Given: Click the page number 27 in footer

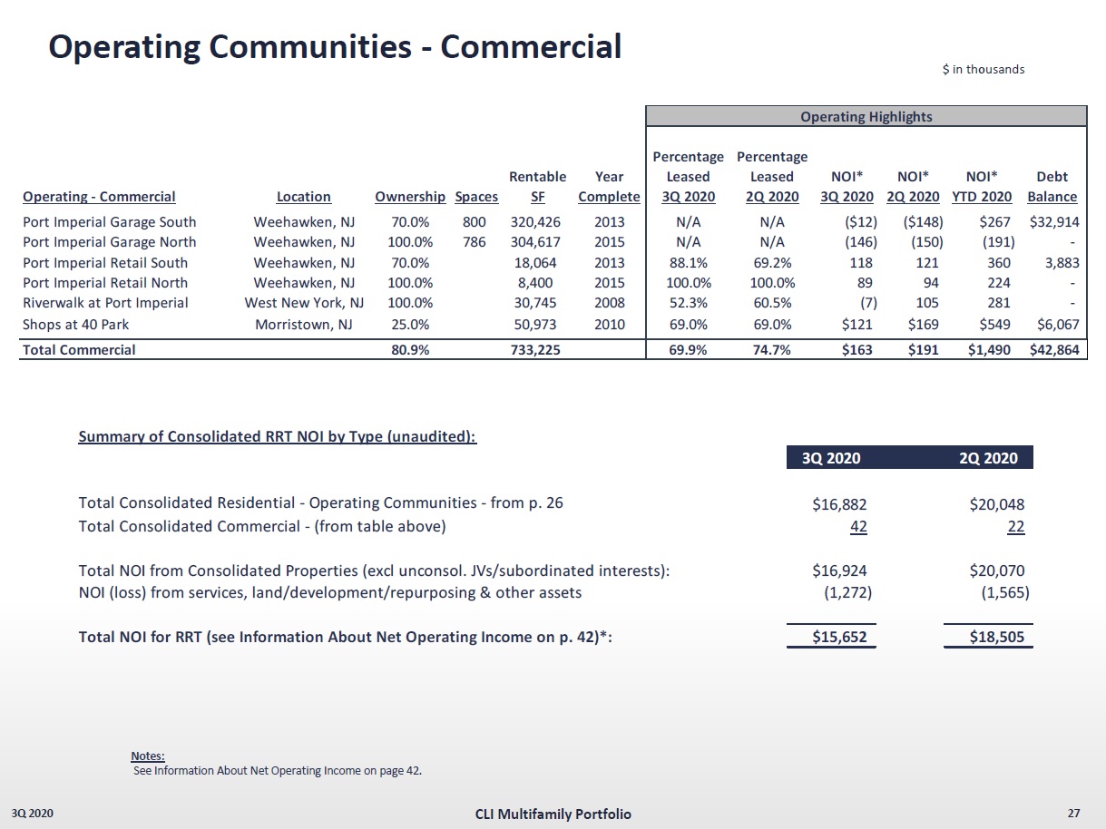Looking at the screenshot, I should coord(1075,814).
